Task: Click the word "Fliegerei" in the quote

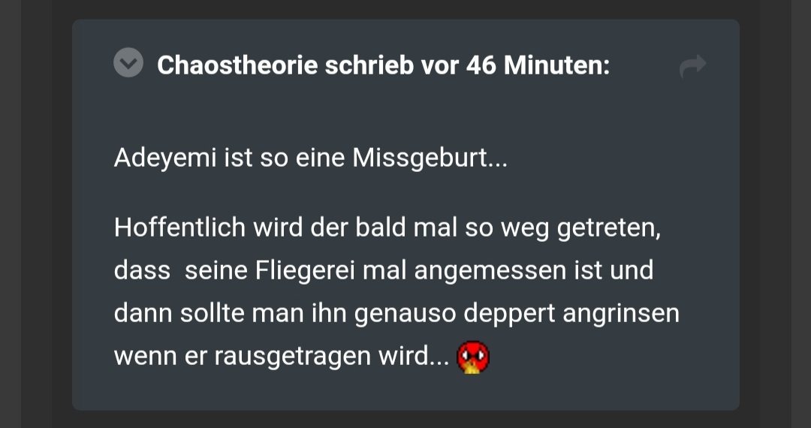Action: pyautogui.click(x=305, y=271)
